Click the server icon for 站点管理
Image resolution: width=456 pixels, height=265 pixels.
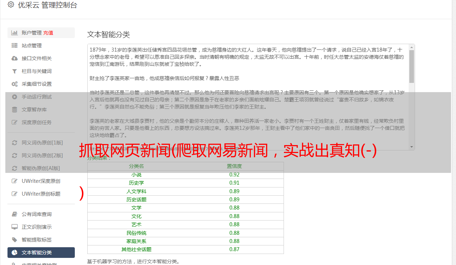pyautogui.click(x=15, y=46)
